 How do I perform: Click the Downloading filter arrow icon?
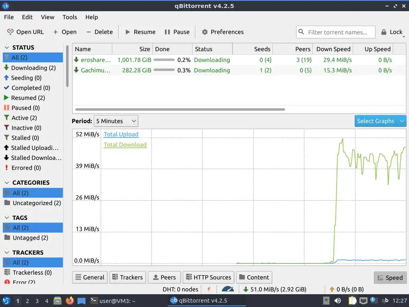[6, 68]
